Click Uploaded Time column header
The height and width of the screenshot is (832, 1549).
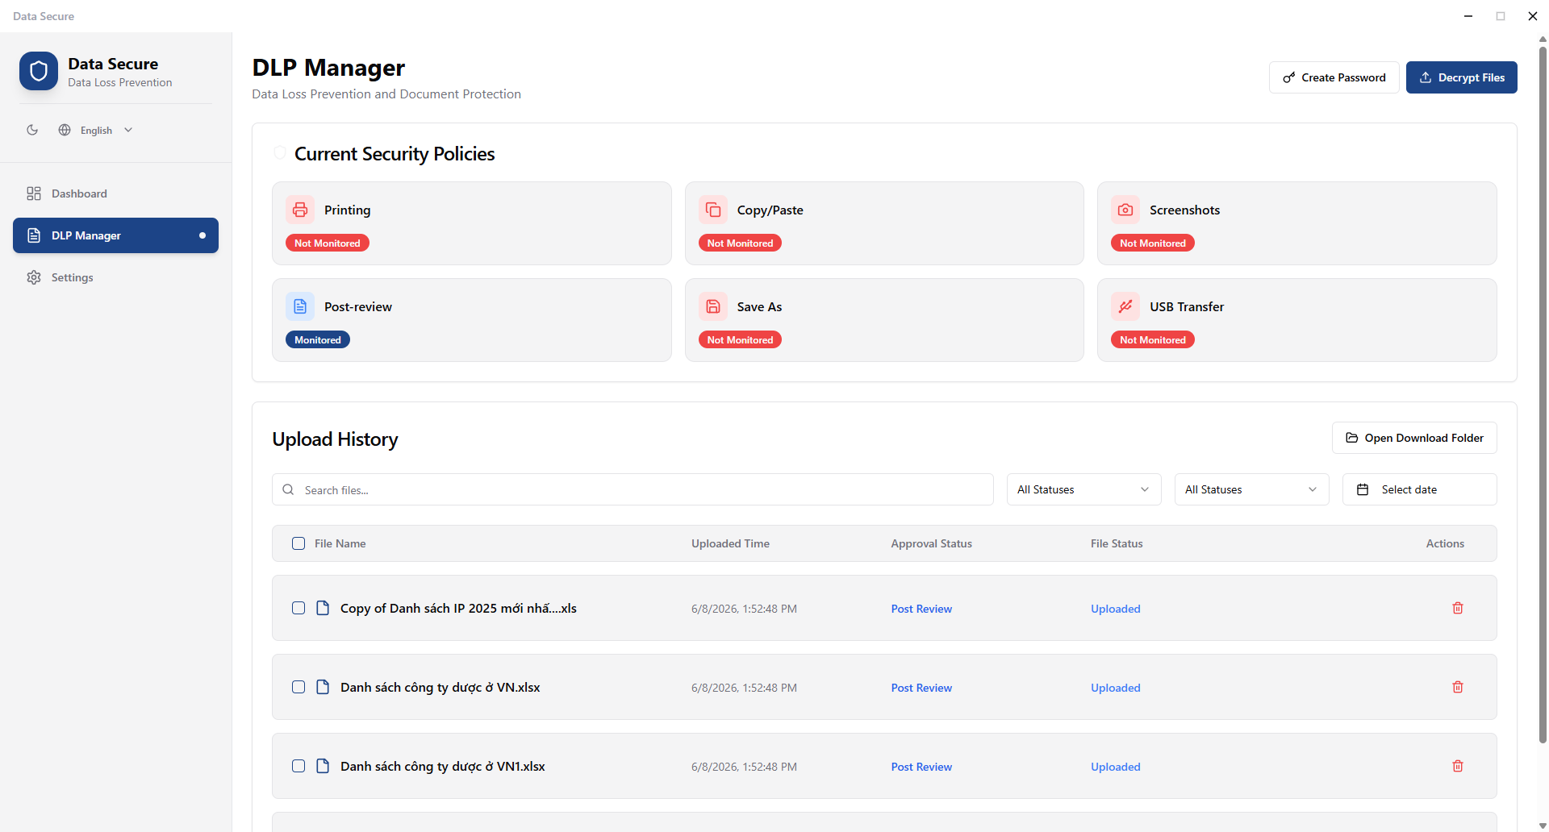tap(730, 543)
